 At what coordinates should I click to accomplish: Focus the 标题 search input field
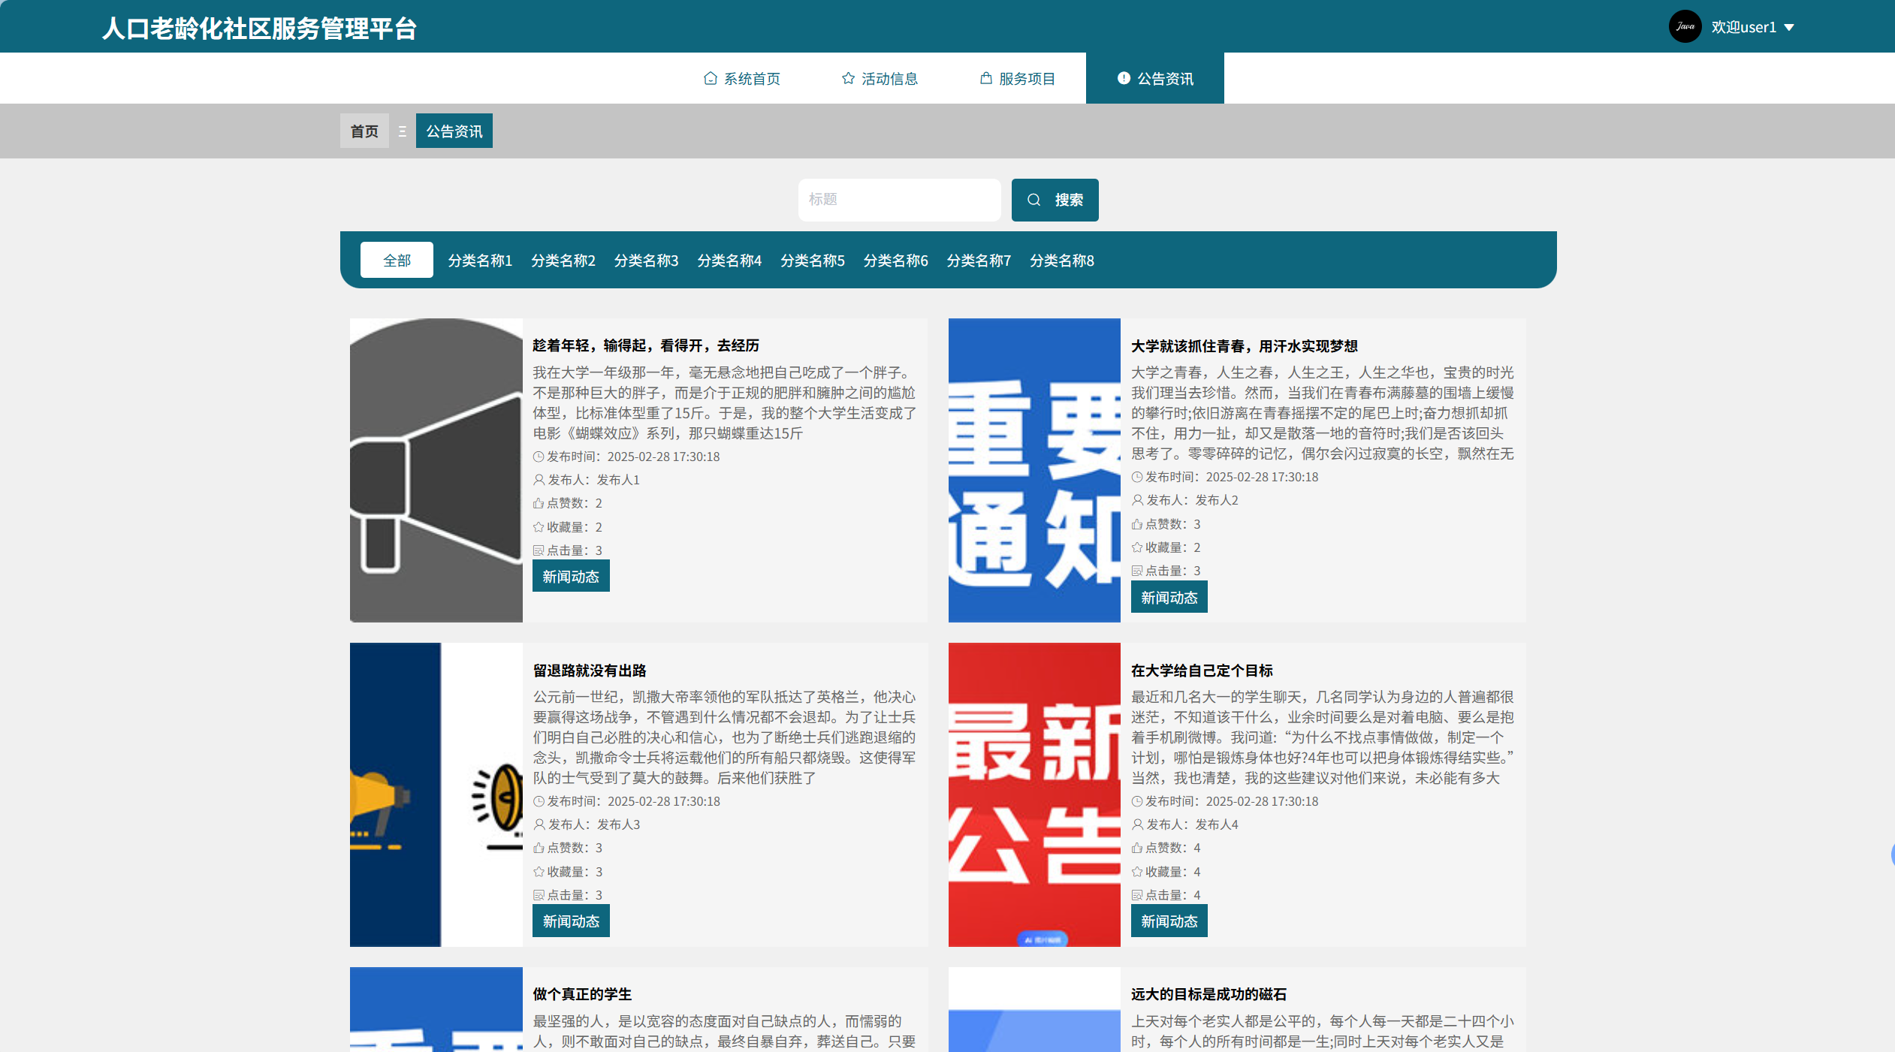pos(898,200)
